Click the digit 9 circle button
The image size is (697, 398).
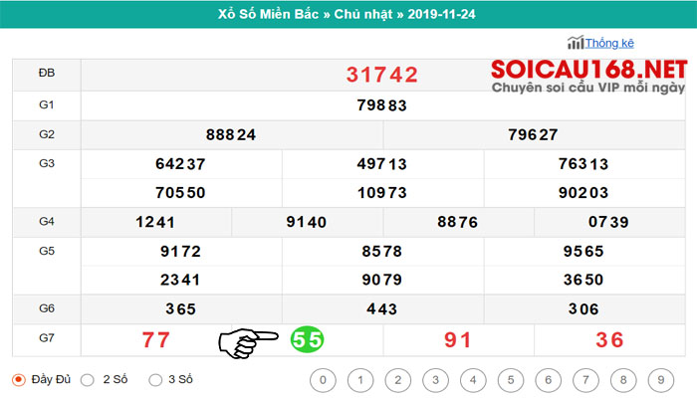tap(661, 380)
